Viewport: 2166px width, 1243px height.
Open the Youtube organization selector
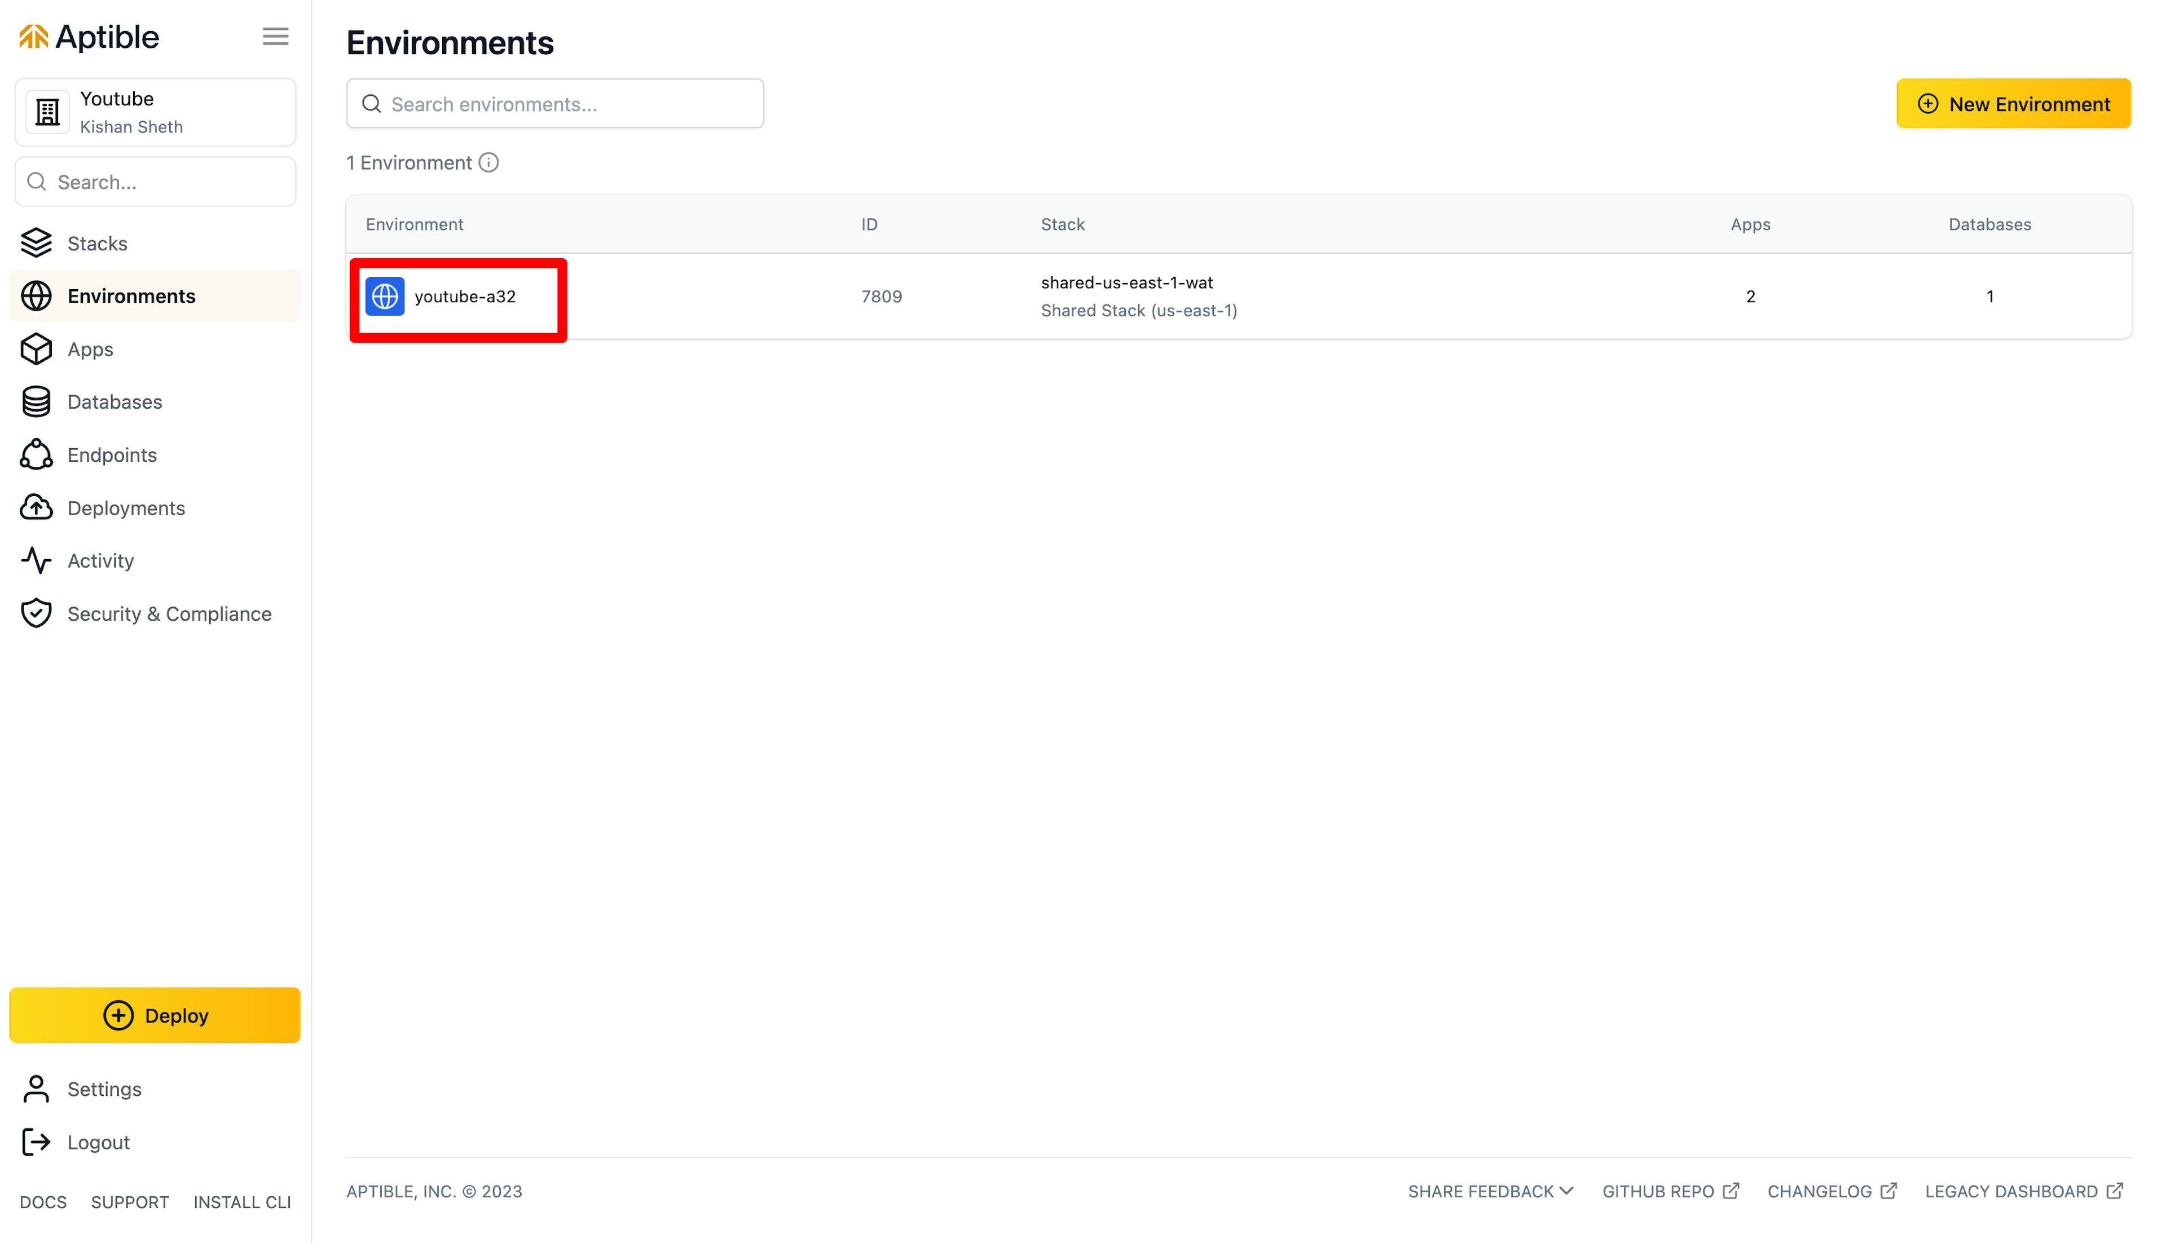(156, 112)
